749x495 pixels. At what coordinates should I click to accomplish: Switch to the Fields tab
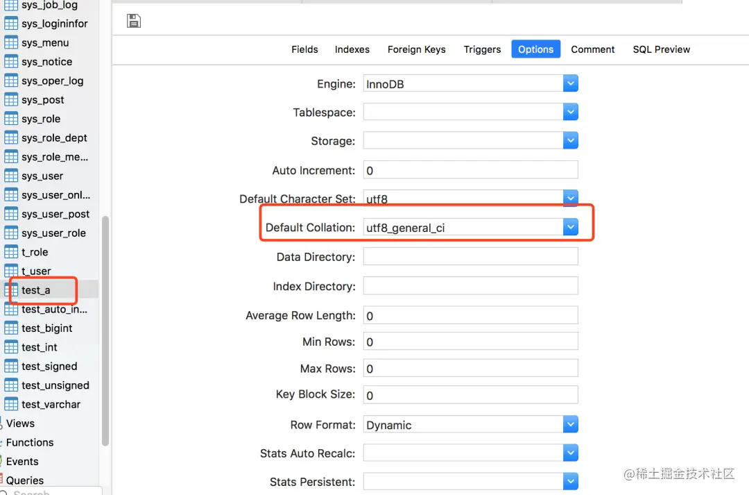(x=304, y=49)
